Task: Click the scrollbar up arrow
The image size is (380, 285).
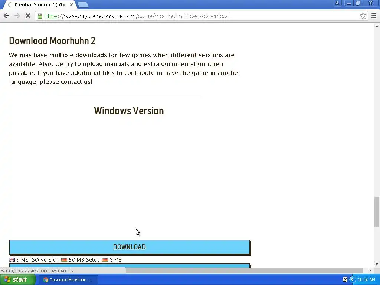Action: (376, 26)
